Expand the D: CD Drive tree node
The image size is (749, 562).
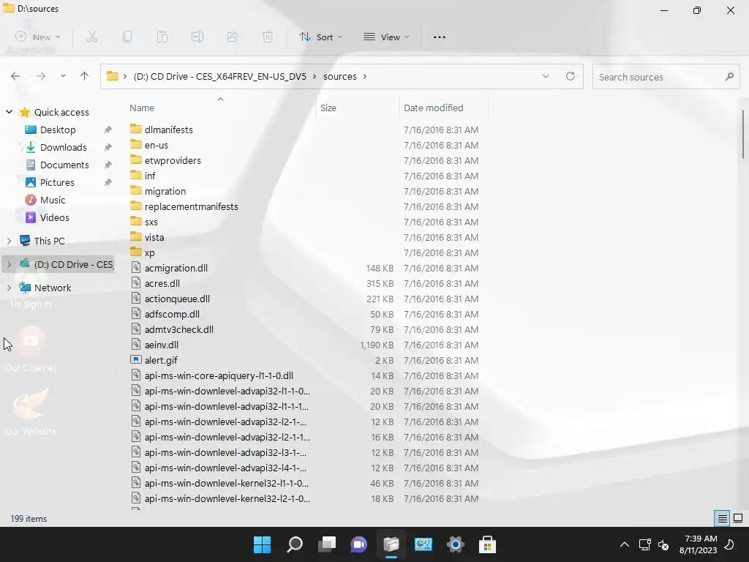[9, 264]
